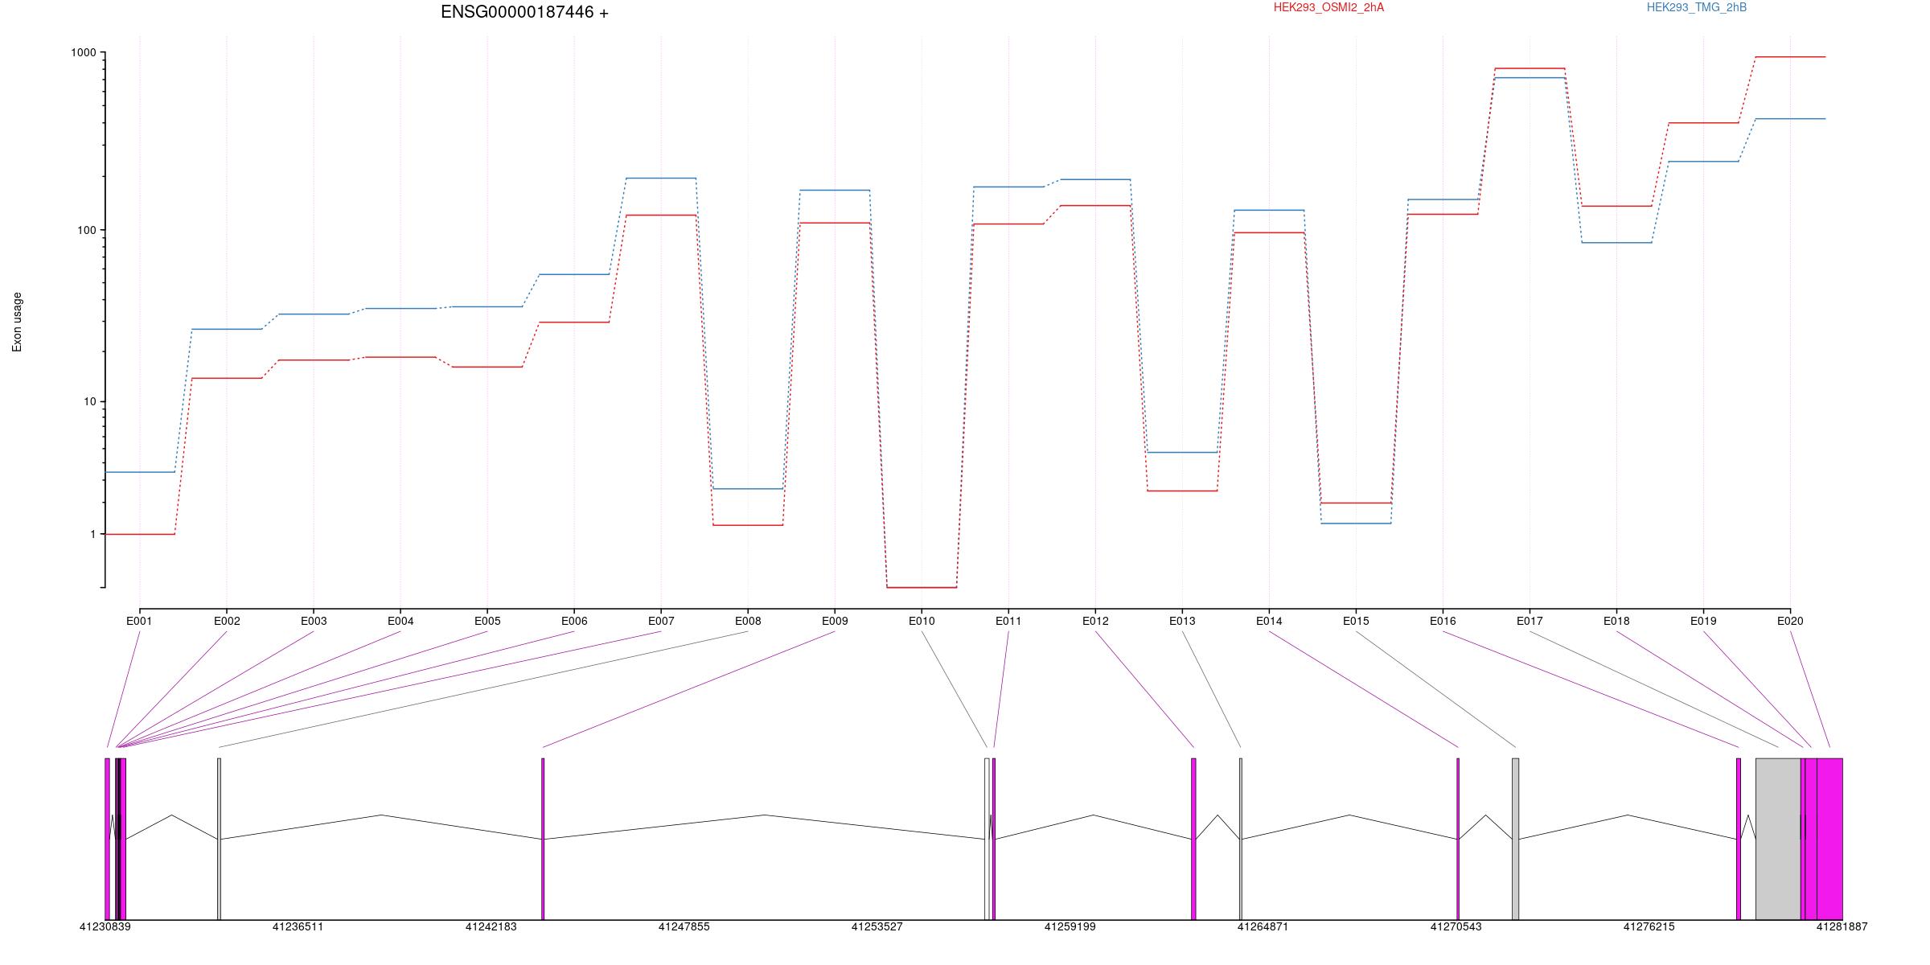Select exon label E017
This screenshot has width=1930, height=965.
pos(1530,621)
